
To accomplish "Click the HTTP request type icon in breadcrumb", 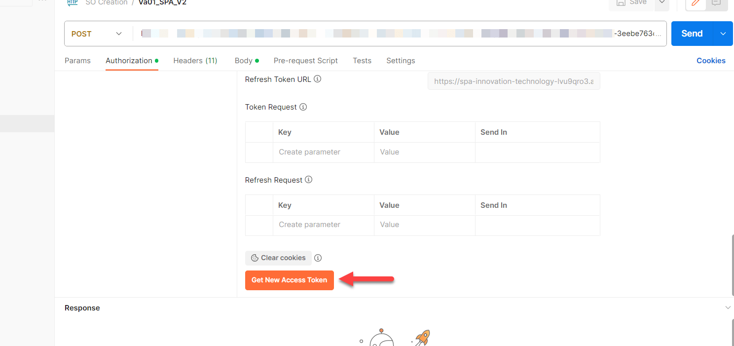I will click(72, 2).
